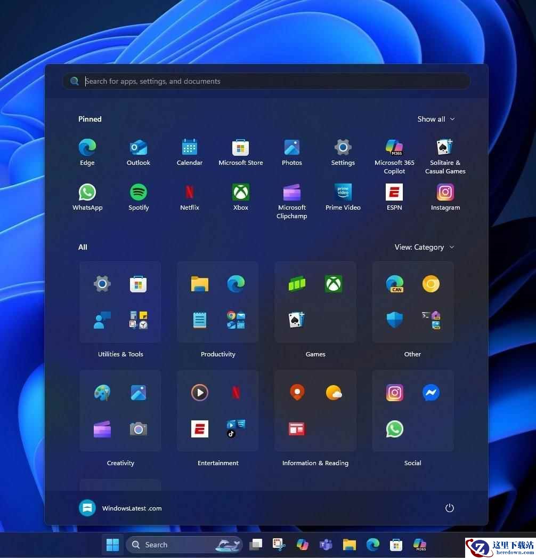Select the Creativity category label
Viewport: 536px width, 558px height.
tap(120, 463)
